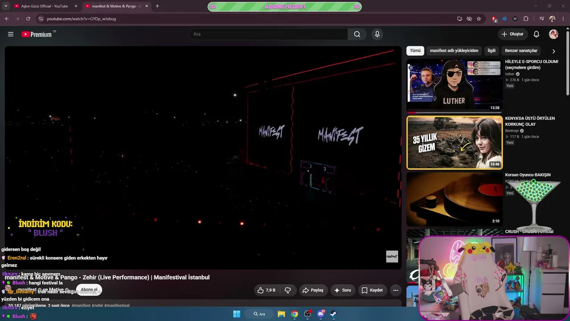570x321 pixels.
Task: Open the YouTube account avatar menu
Action: click(x=554, y=34)
